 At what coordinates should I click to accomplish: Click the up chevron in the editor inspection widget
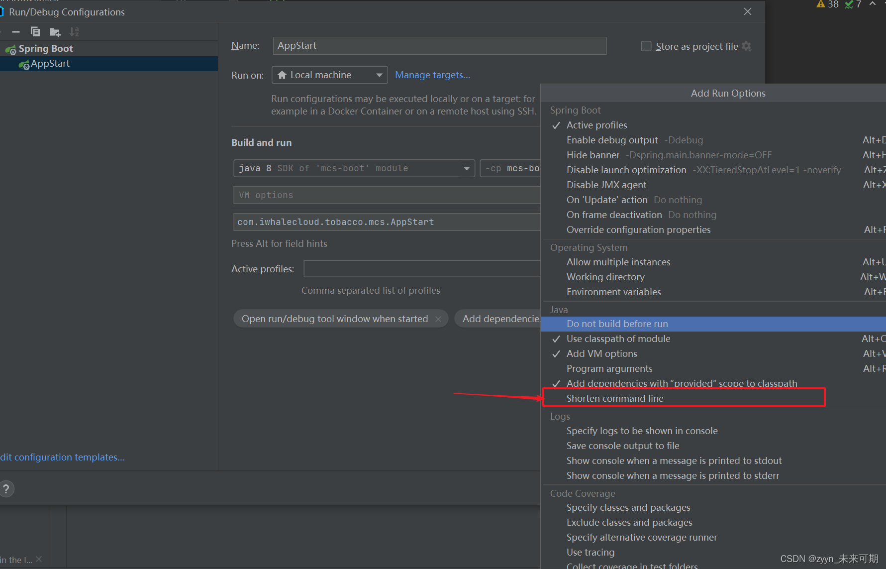pos(873,4)
